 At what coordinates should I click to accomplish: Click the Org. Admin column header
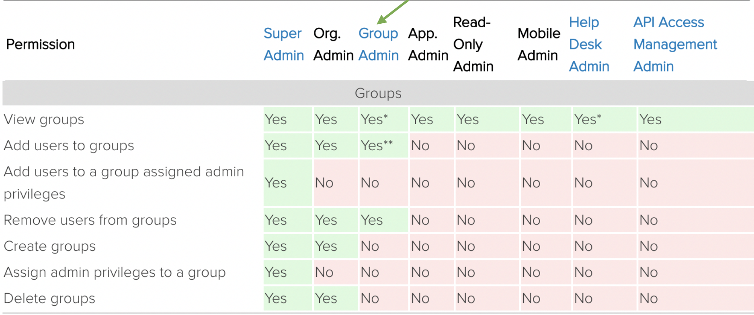pos(333,44)
